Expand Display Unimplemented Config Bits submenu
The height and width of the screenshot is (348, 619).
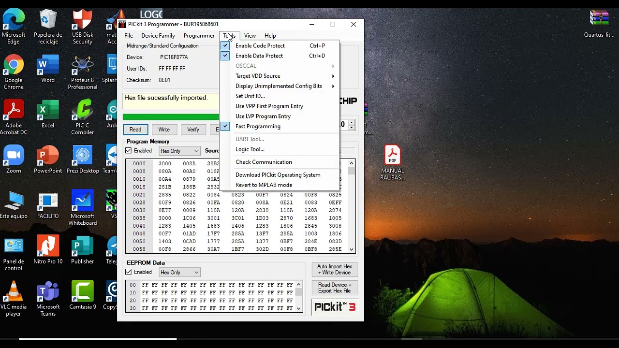tap(280, 86)
